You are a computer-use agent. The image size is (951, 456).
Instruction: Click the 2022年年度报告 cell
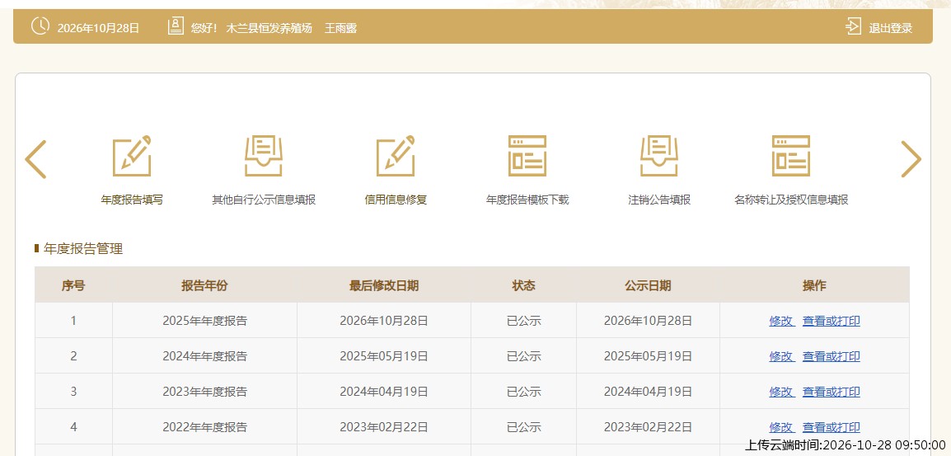coord(204,426)
